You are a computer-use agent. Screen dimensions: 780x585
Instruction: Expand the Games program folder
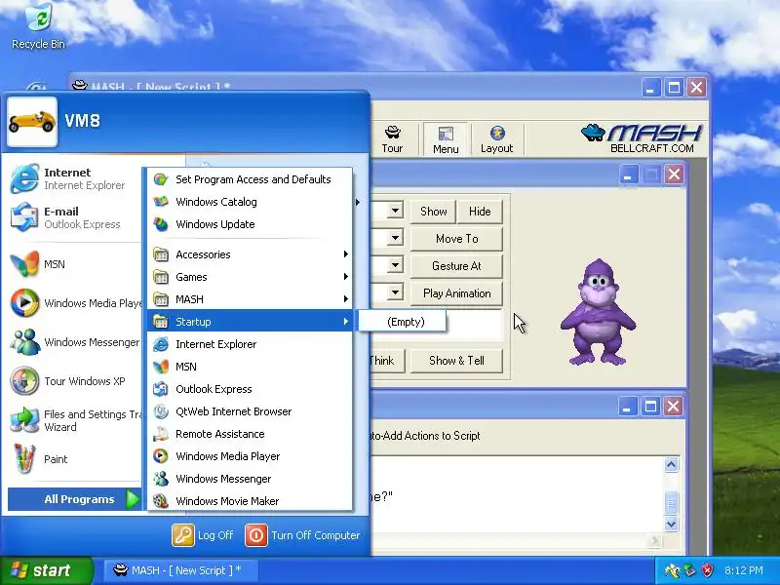[250, 277]
